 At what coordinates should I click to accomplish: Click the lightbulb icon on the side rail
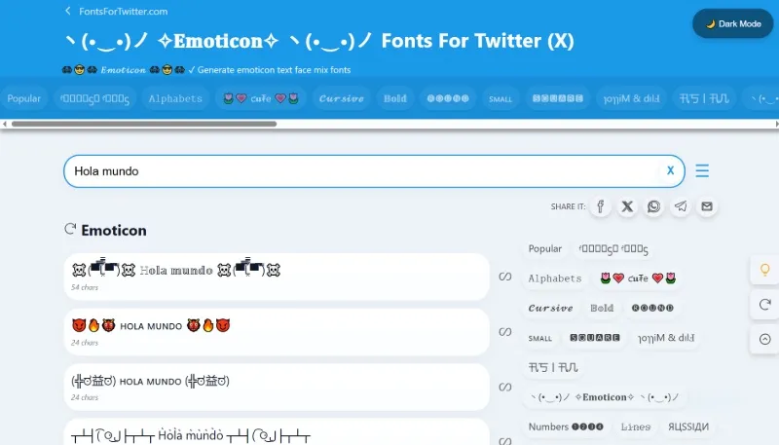coord(764,270)
